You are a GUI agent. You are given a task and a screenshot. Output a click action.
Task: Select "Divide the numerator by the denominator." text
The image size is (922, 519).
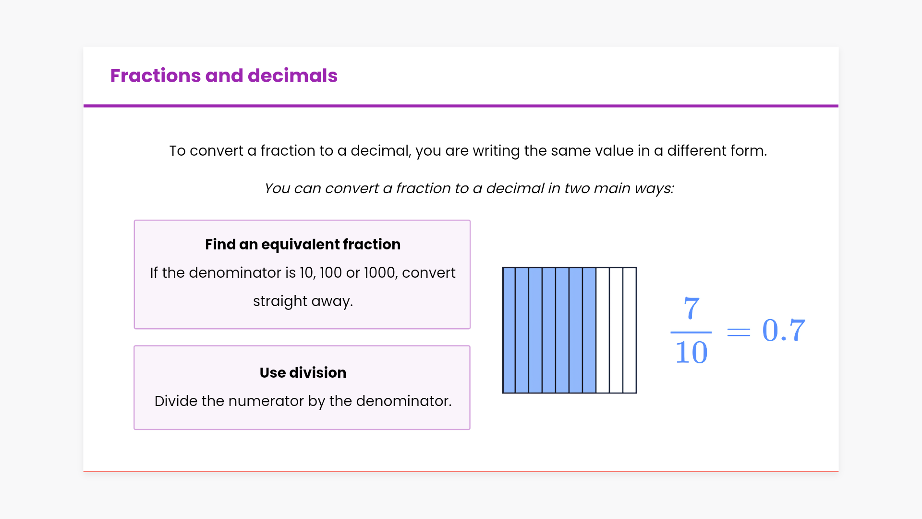coord(303,401)
